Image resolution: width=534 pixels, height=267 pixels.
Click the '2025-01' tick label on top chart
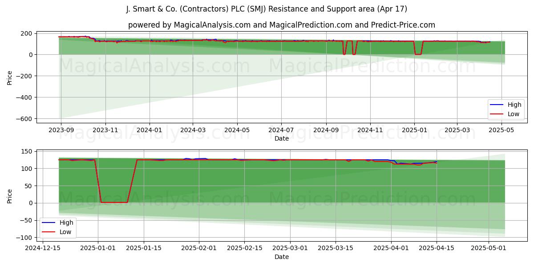click(414, 129)
